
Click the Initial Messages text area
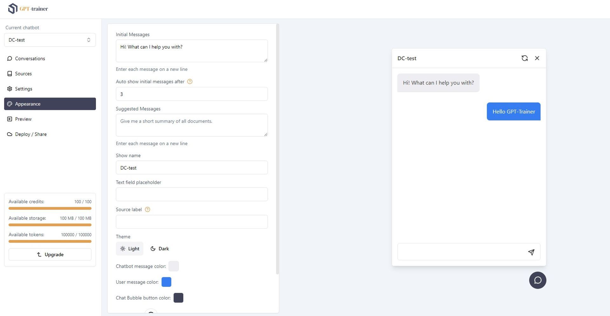coord(192,51)
